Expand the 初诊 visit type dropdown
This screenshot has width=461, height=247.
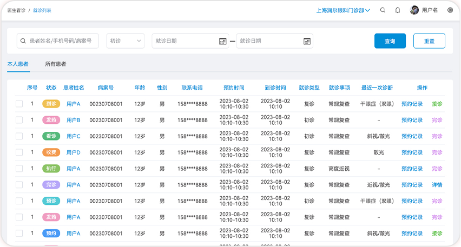click(x=126, y=41)
